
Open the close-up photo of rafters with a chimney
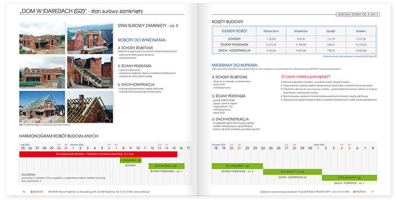coord(90,107)
